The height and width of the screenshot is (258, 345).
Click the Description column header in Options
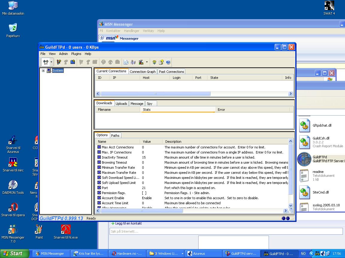click(x=225, y=142)
